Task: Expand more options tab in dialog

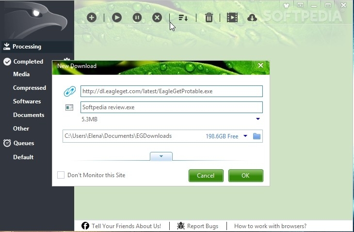Action: [x=161, y=156]
